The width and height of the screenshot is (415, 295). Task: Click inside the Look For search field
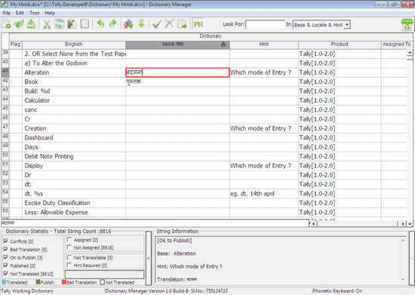[265, 25]
